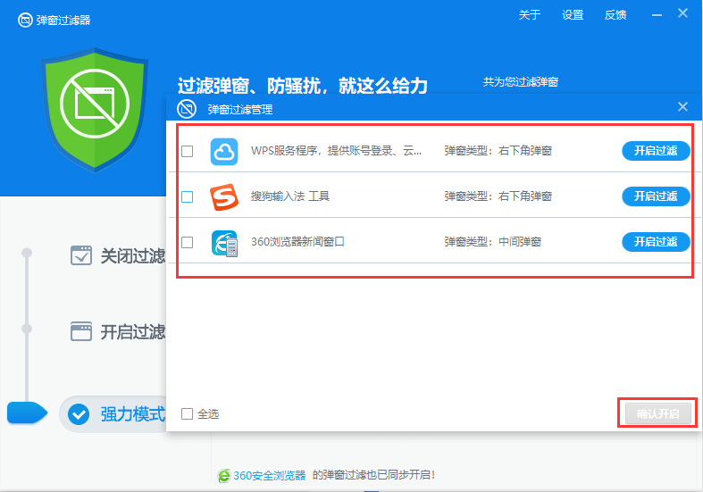Click the WPS cloud service icon

pos(224,151)
